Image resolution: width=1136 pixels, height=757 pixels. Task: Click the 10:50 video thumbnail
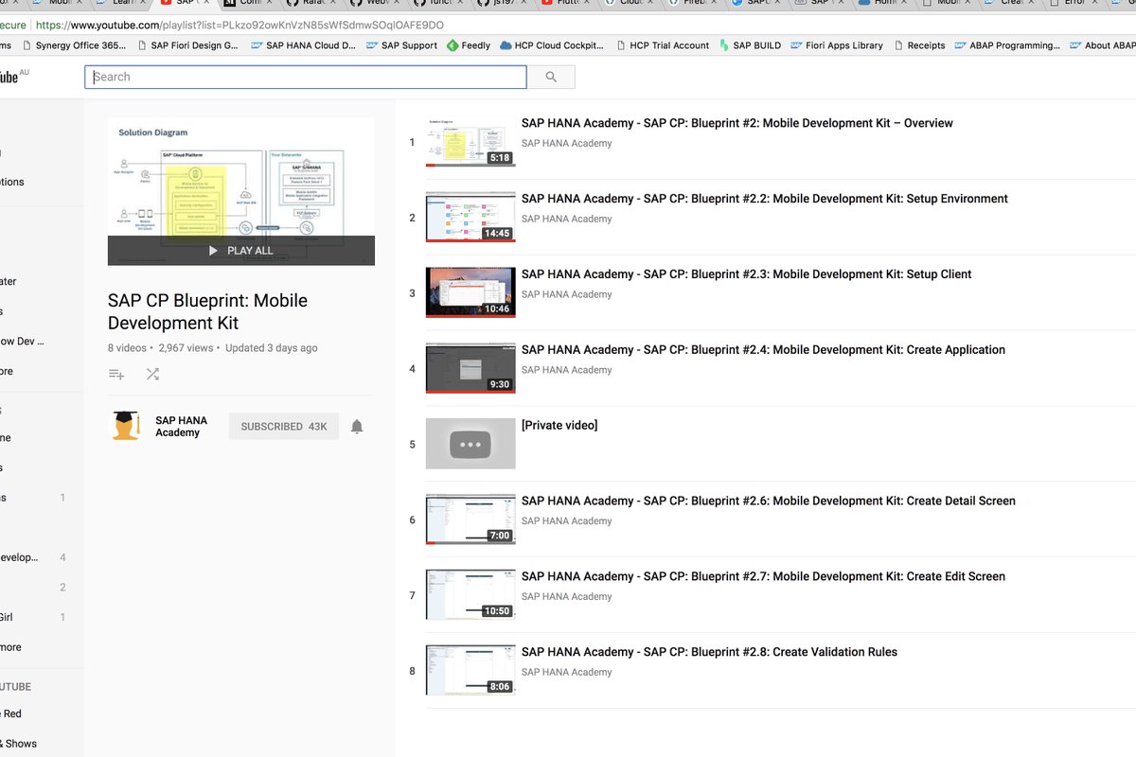pos(470,595)
